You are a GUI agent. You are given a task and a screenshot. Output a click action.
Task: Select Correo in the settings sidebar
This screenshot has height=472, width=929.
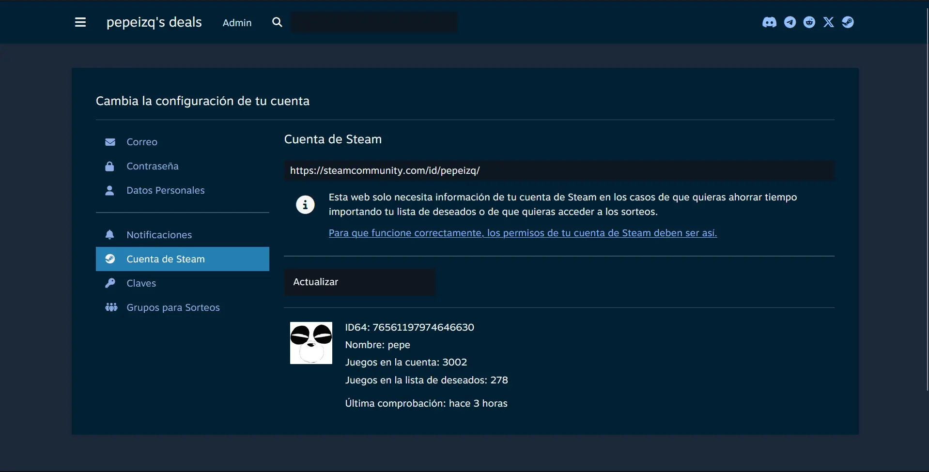[142, 142]
